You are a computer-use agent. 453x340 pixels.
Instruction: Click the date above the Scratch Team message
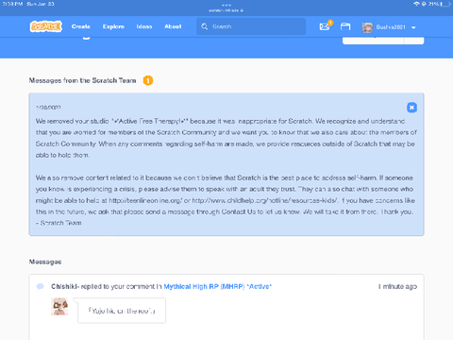[48, 108]
